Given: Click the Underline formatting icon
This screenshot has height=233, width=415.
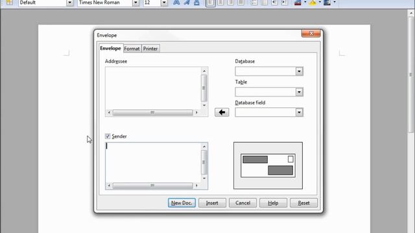Looking at the screenshot, I should (196, 3).
